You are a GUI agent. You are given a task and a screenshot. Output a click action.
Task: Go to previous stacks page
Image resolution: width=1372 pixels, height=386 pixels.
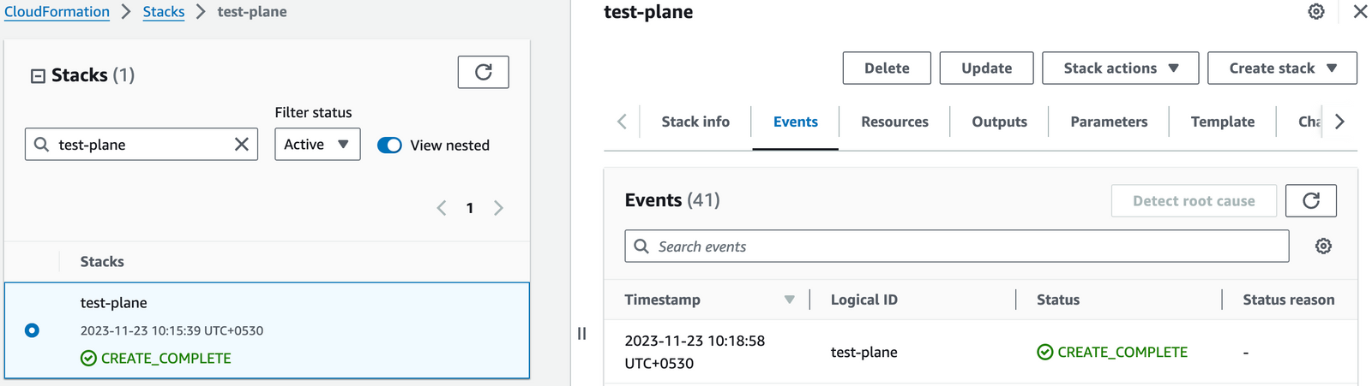pyautogui.click(x=442, y=208)
